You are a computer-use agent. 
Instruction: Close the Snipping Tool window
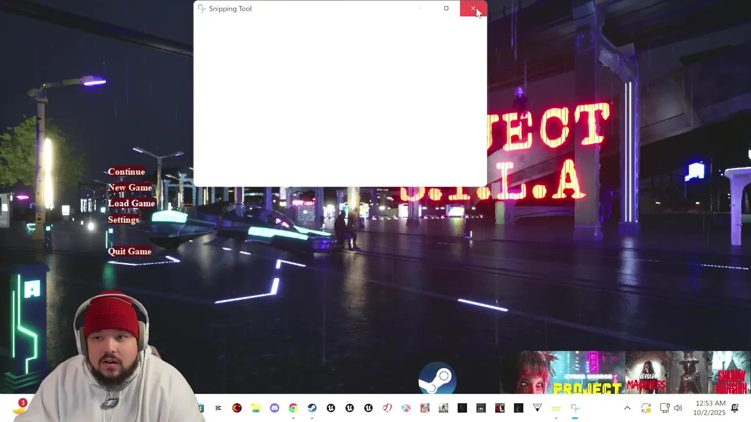tap(473, 8)
